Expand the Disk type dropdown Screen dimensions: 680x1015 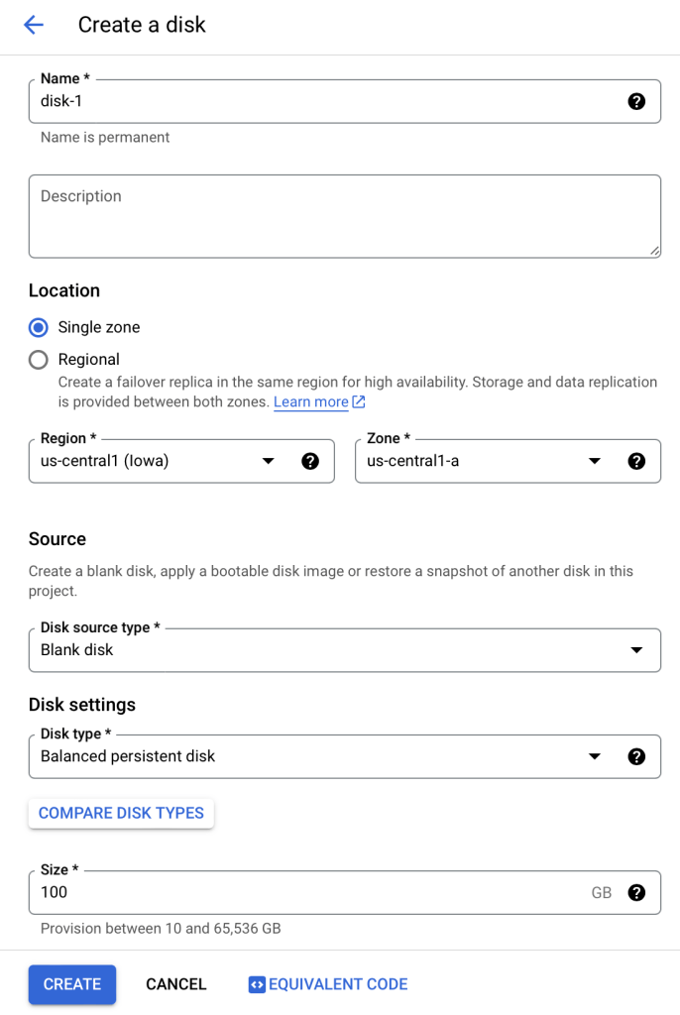[x=594, y=756]
